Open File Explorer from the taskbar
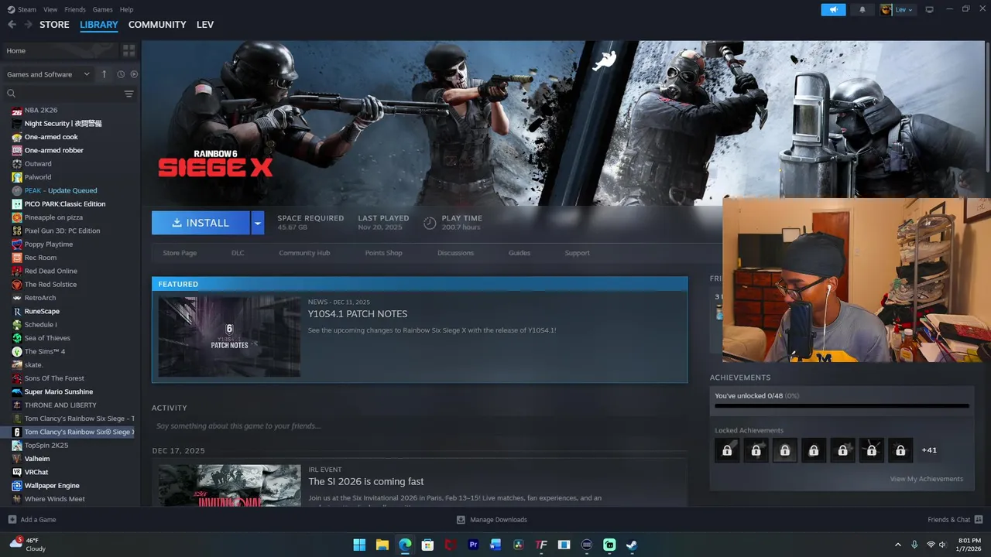991x557 pixels. (382, 545)
